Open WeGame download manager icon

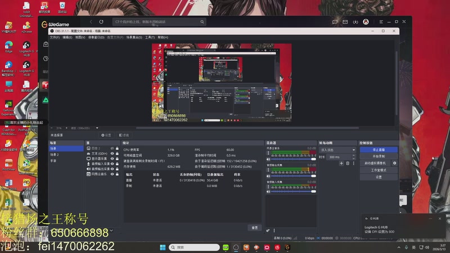355,22
